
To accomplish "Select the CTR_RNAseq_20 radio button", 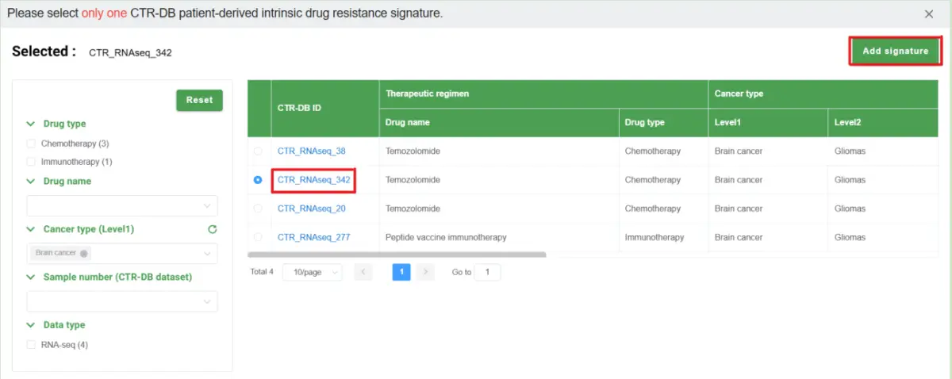I will [258, 209].
